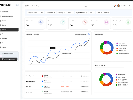Click Download Data (CSV) link
Screen dimensions: 133x100
pyautogui.click(x=81, y=34)
